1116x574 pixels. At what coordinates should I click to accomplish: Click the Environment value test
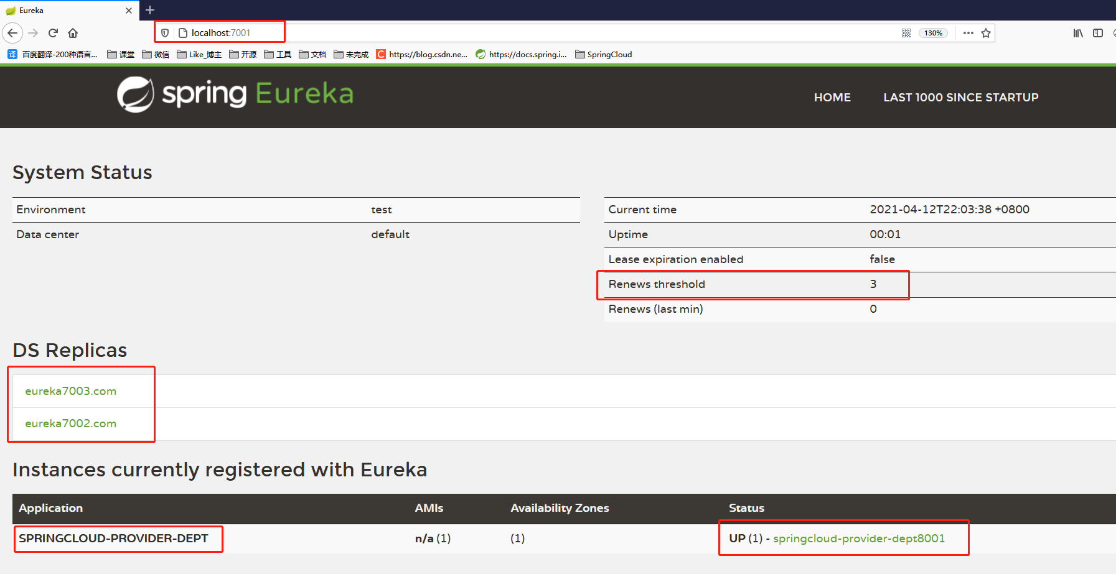(x=382, y=210)
